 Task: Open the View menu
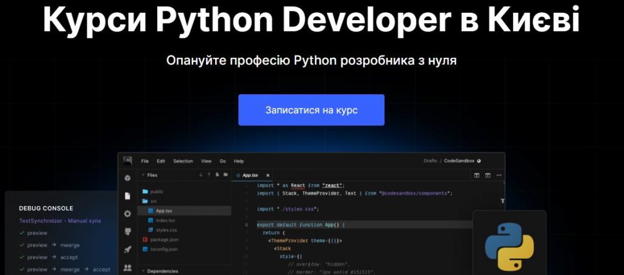206,161
